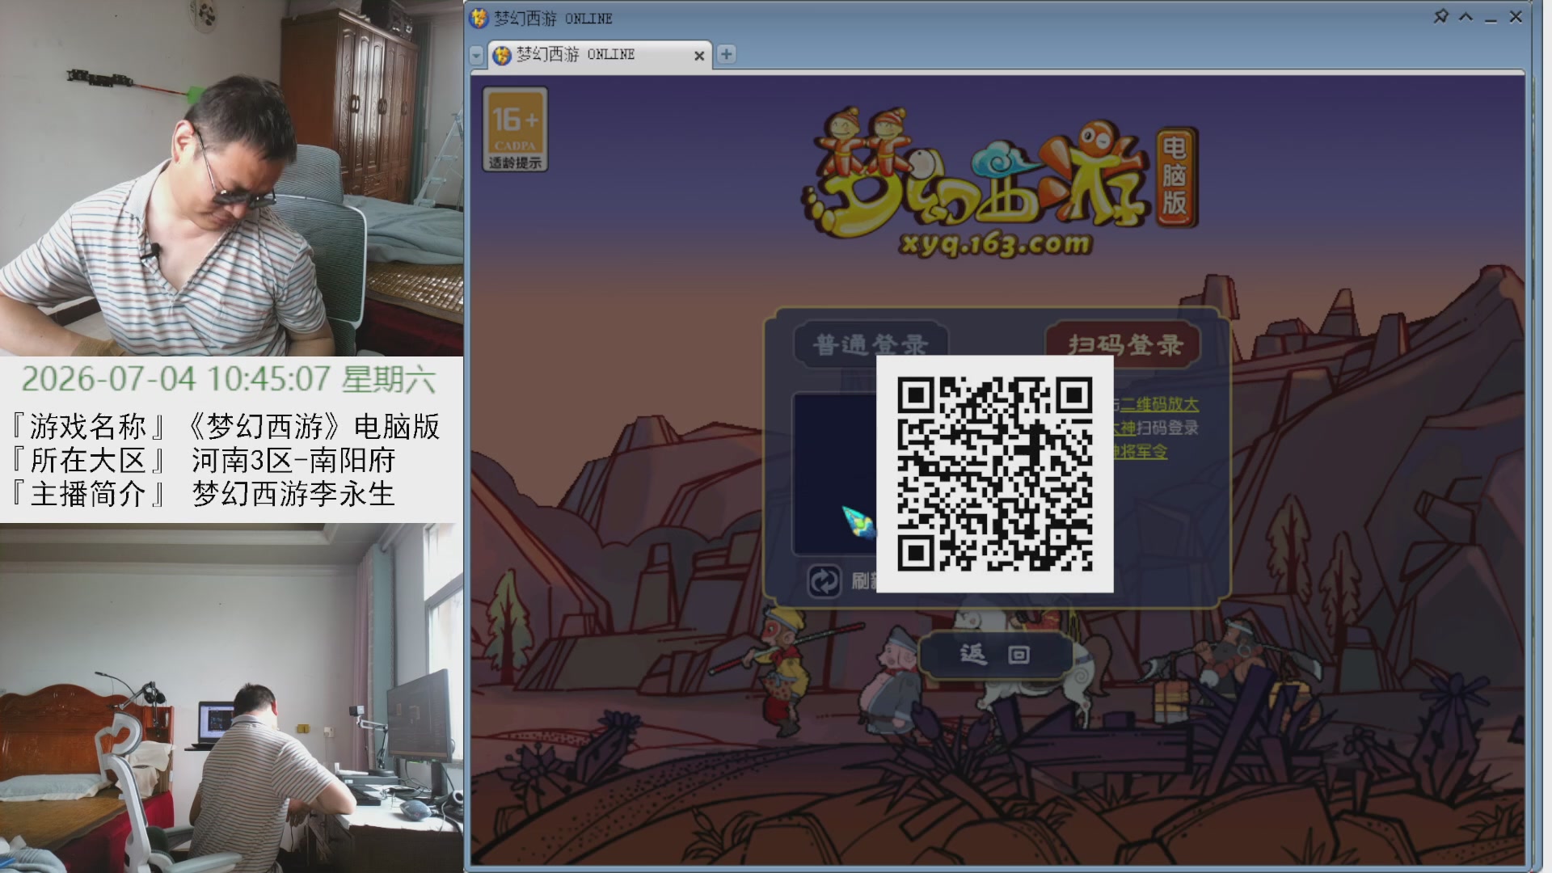Click the 16+ CADPA age rating icon

pos(516,129)
